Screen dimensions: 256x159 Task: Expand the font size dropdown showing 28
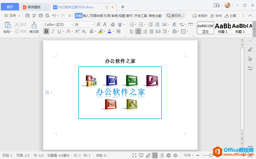(x=93, y=25)
